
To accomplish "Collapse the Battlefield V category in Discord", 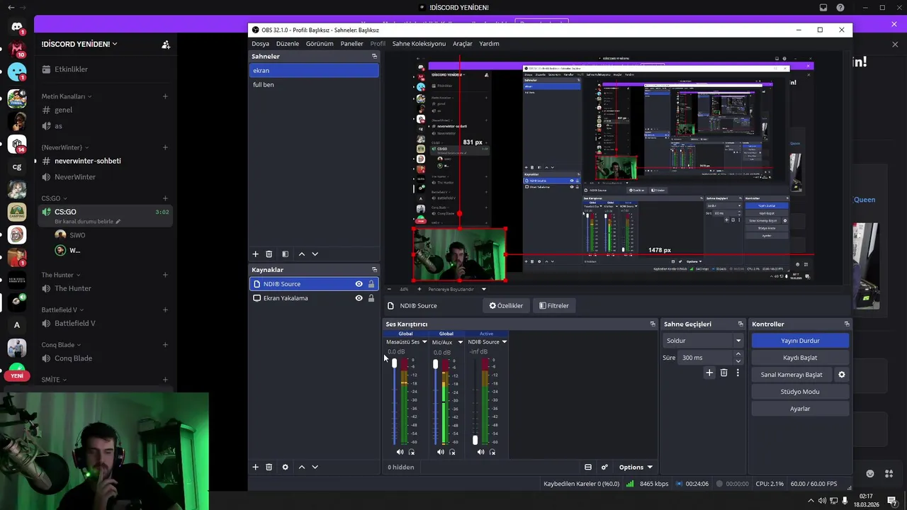I will (x=62, y=310).
